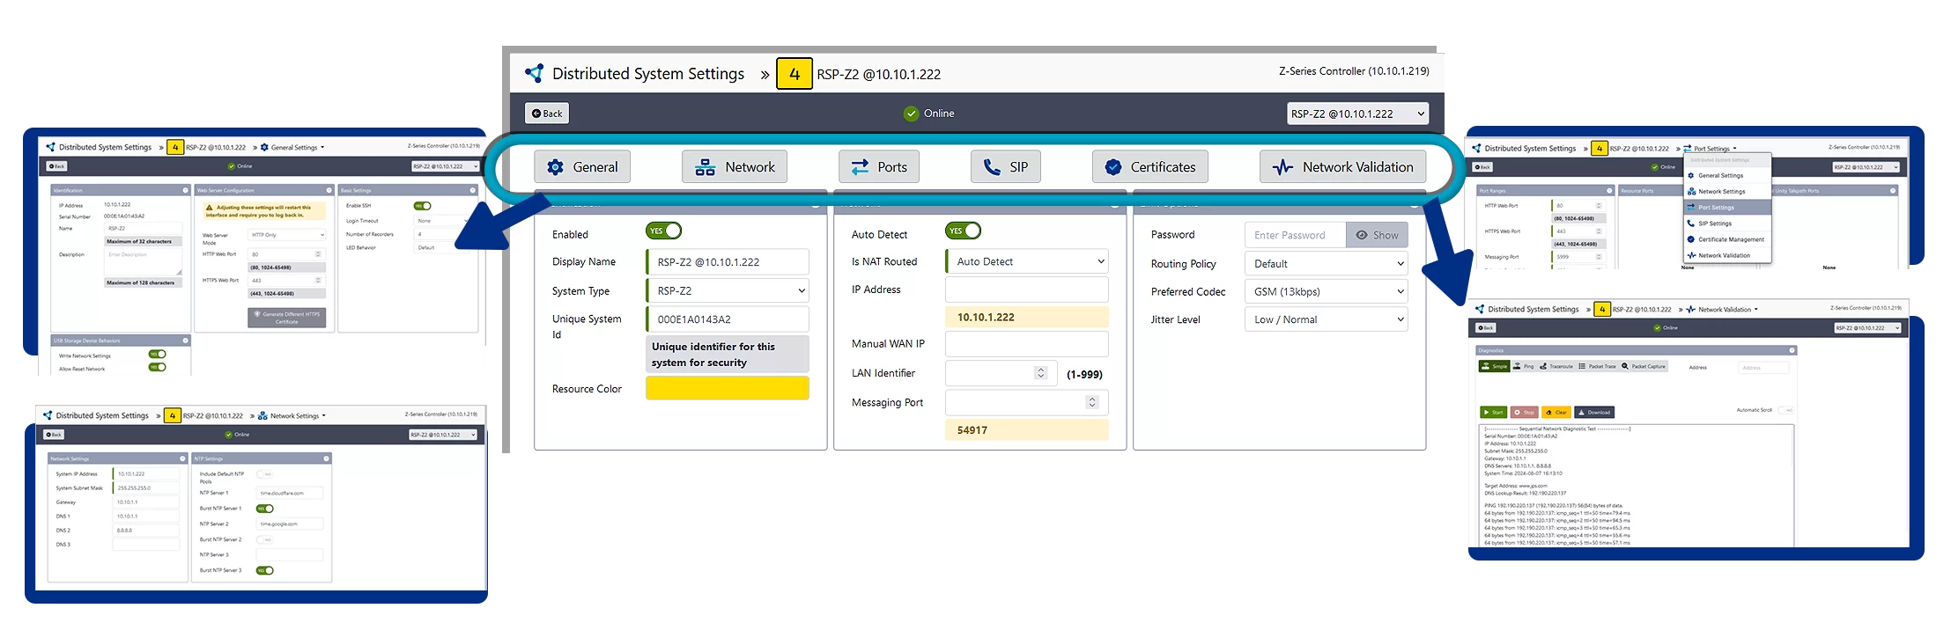Click logo icon in Network Validation screenshot header
The image size is (1951, 623).
pyautogui.click(x=1480, y=309)
